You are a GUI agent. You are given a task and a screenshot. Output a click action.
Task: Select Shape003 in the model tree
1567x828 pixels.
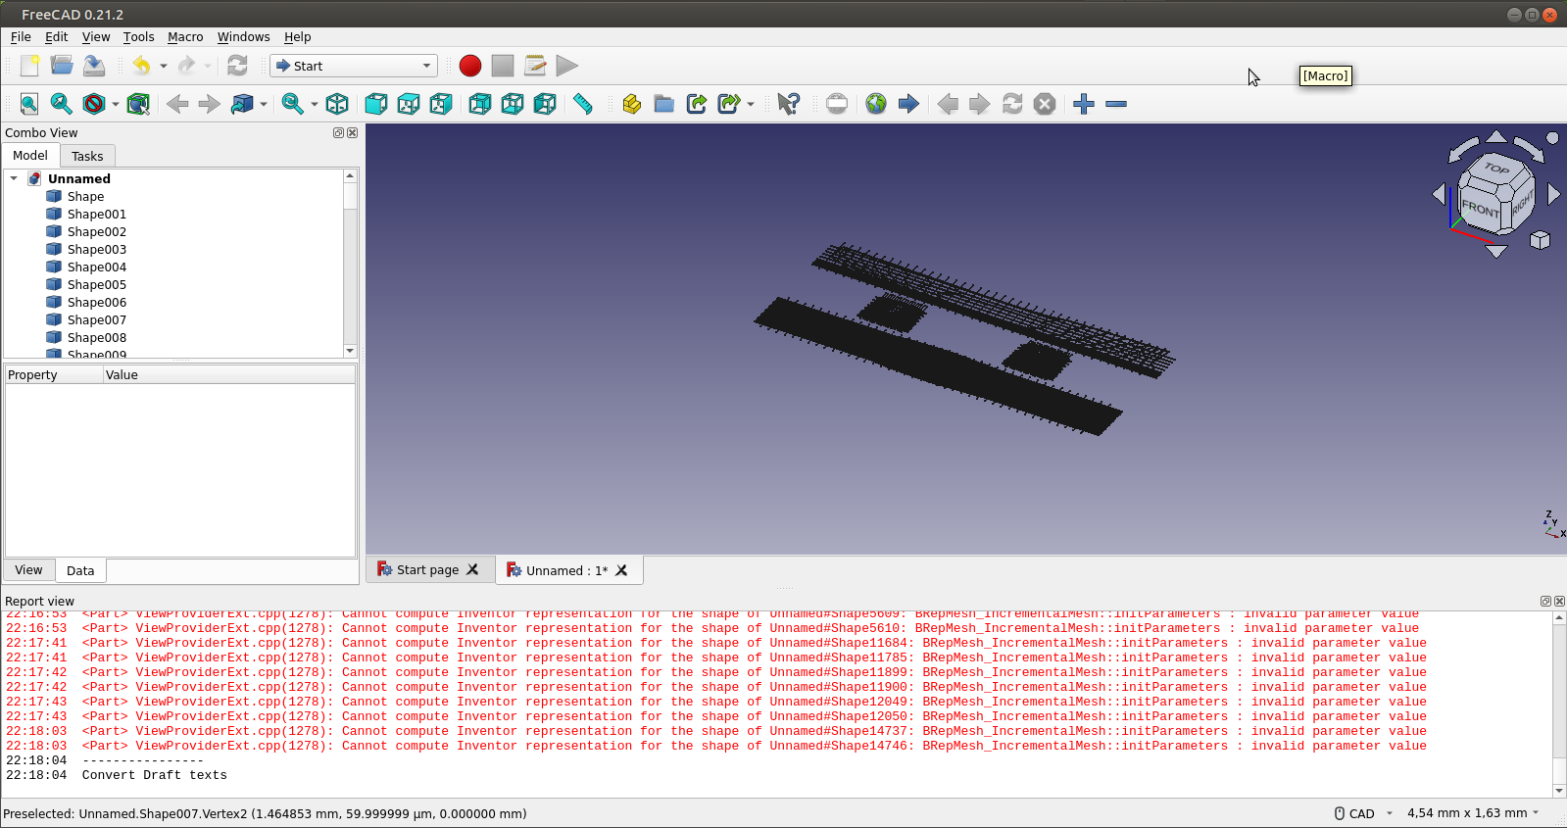pos(97,249)
